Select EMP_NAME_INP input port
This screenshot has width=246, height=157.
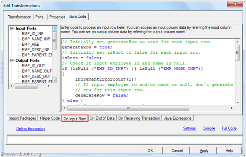coord(36,39)
